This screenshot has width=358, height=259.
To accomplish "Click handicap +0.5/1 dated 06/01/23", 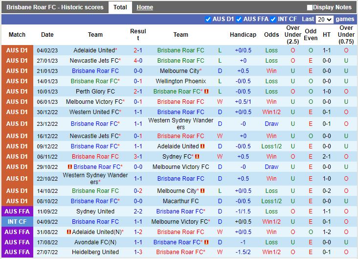I will (243, 102).
